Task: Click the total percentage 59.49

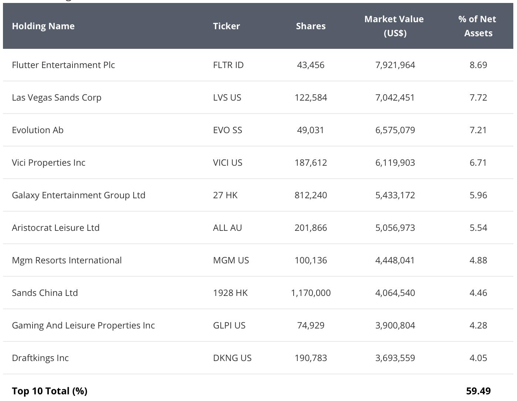Action: point(479,391)
